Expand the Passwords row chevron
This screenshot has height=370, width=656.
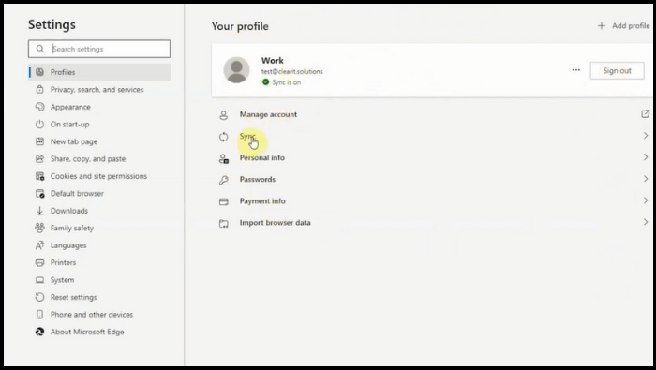646,179
